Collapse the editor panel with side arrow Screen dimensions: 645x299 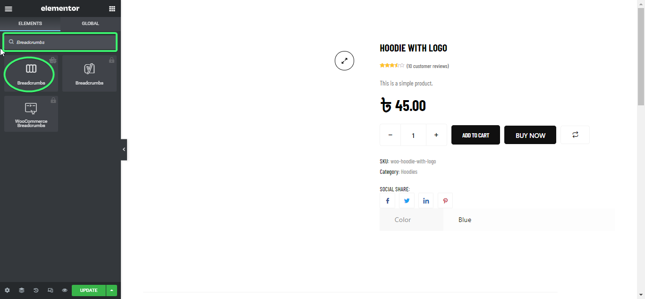[x=124, y=149]
